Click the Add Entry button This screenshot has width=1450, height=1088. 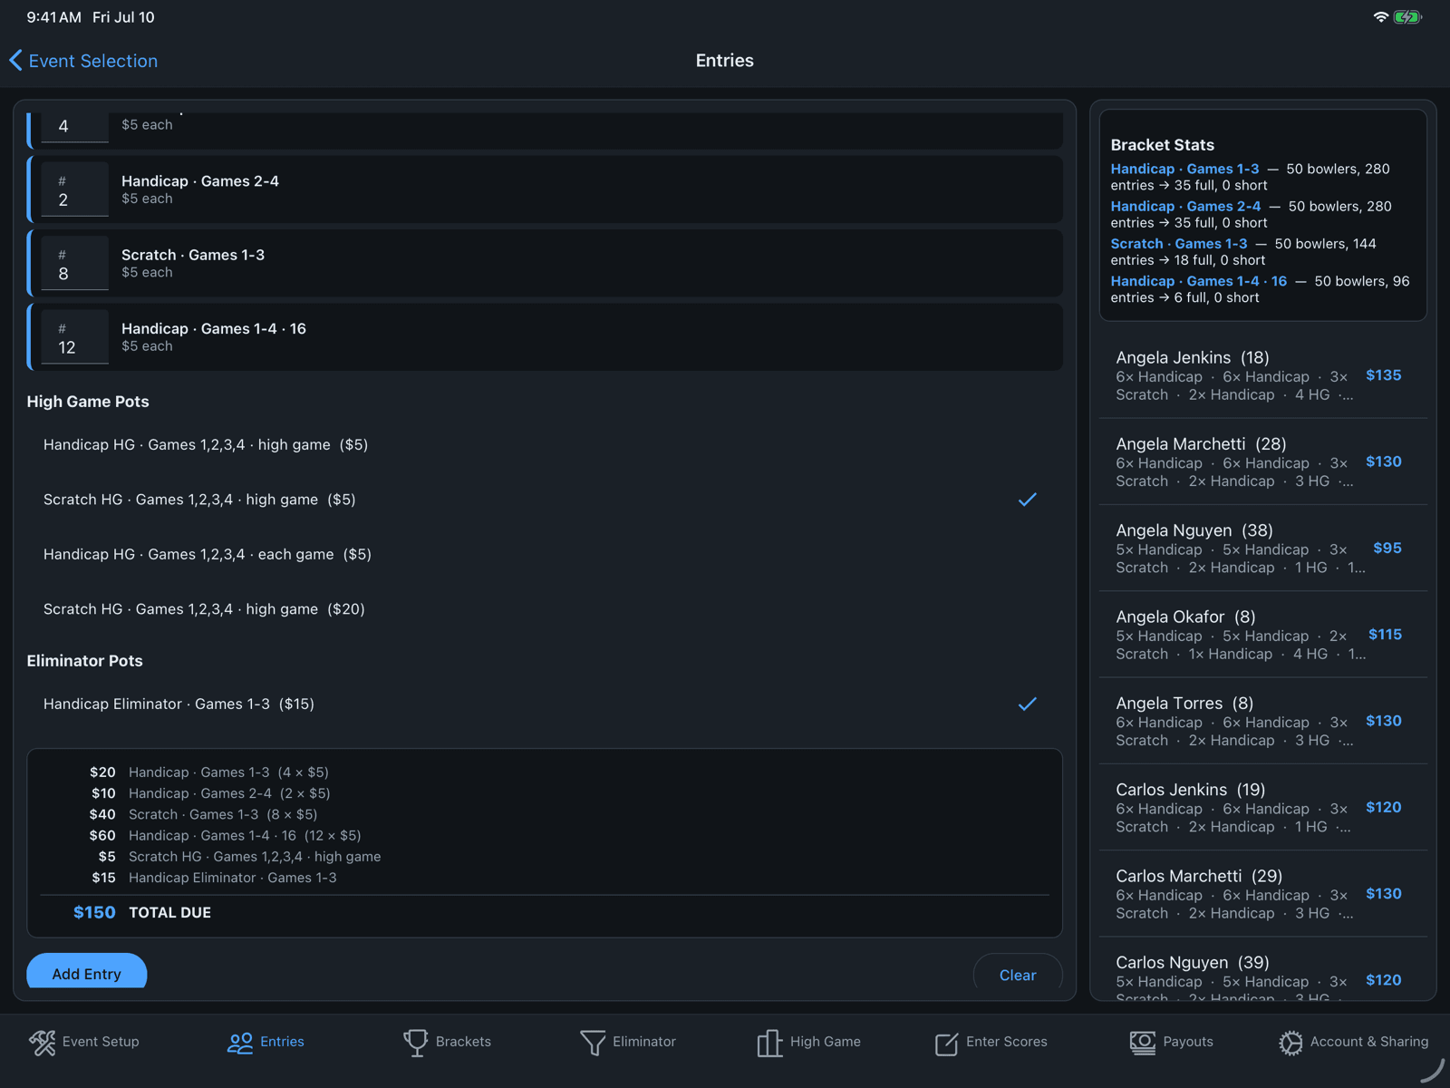[x=87, y=974]
